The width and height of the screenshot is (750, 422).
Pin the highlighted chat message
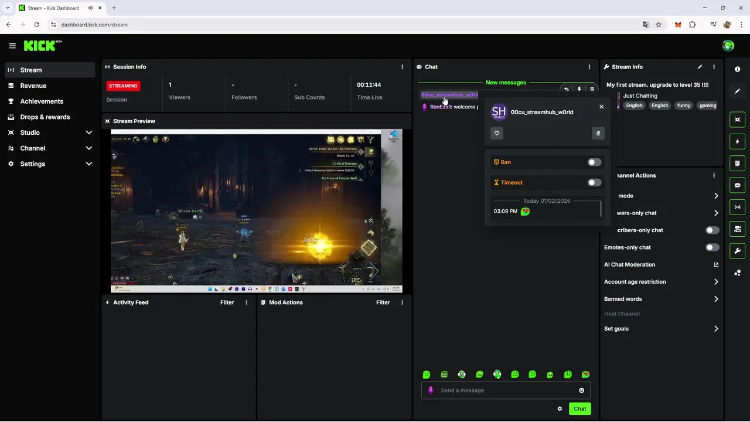pyautogui.click(x=579, y=90)
